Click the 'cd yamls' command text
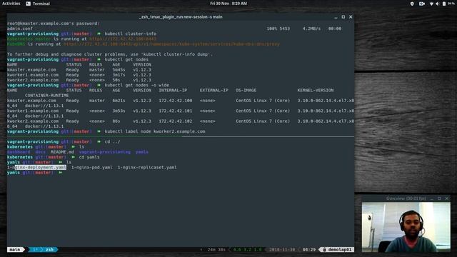 89,157
